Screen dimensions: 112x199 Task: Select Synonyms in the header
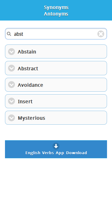(56, 7)
